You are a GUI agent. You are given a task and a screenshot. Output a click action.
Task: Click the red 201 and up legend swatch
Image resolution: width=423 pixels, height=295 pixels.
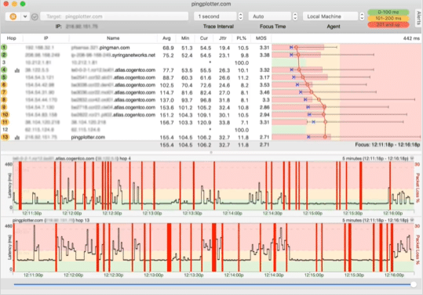tap(388, 25)
